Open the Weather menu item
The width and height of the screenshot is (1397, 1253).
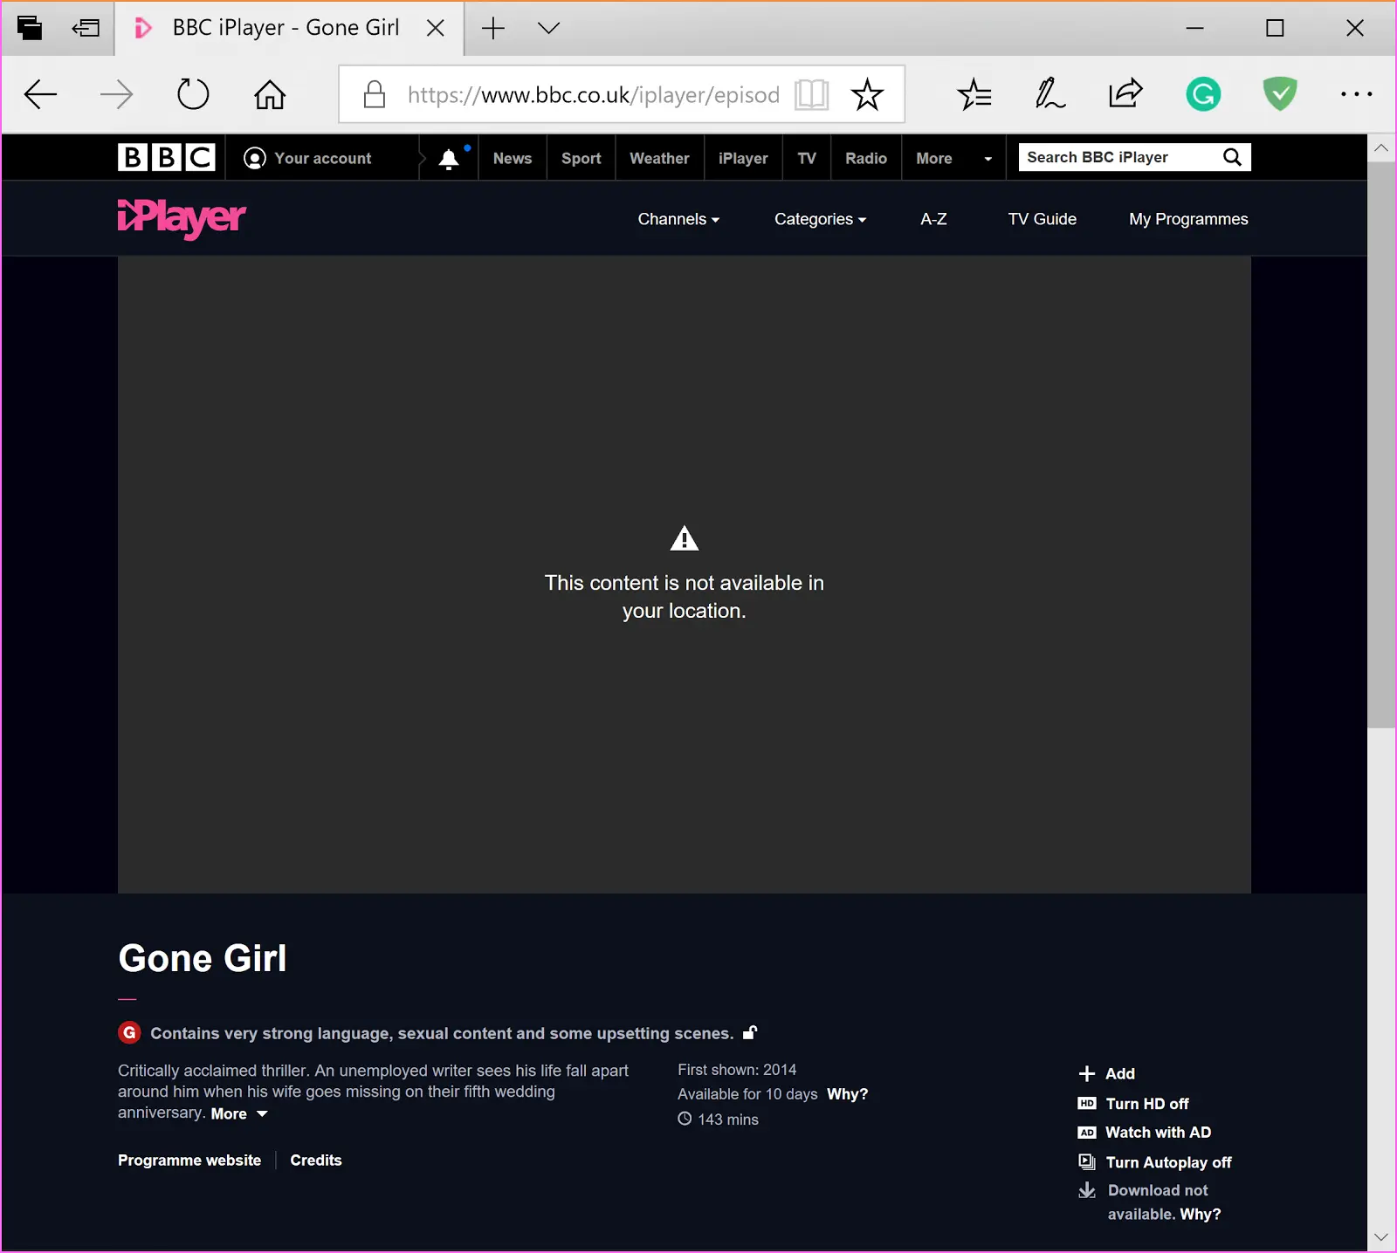click(659, 158)
